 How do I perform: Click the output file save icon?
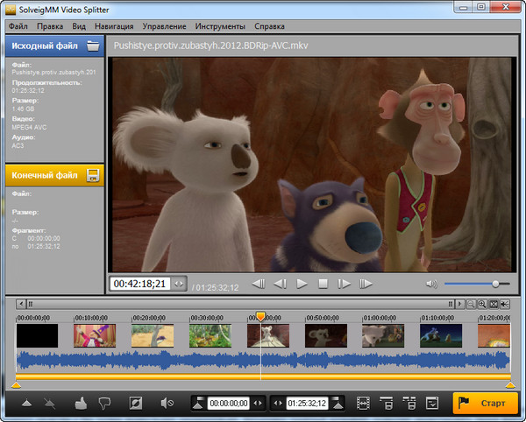(x=92, y=175)
